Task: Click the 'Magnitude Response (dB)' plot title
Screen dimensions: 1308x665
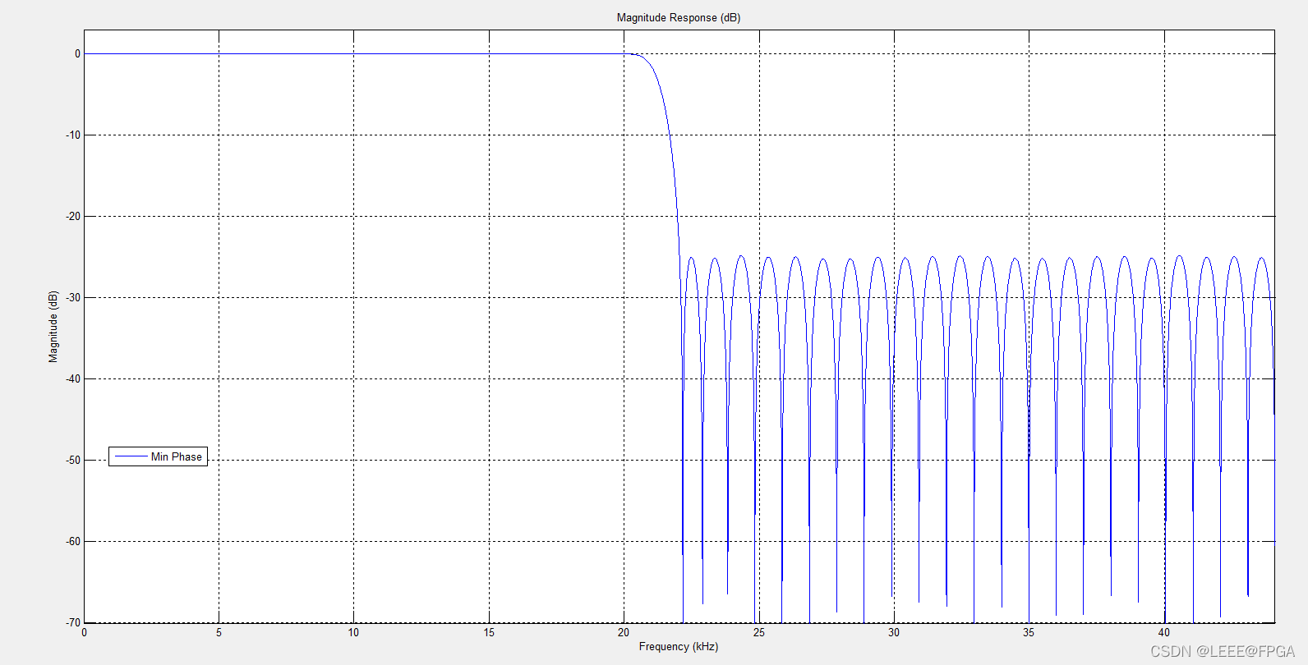Action: pyautogui.click(x=679, y=17)
